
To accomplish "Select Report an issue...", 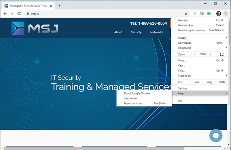I will click(x=144, y=103).
